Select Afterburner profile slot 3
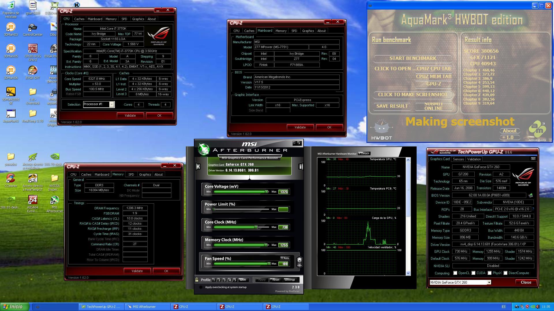This screenshot has height=311, width=554. click(x=224, y=280)
